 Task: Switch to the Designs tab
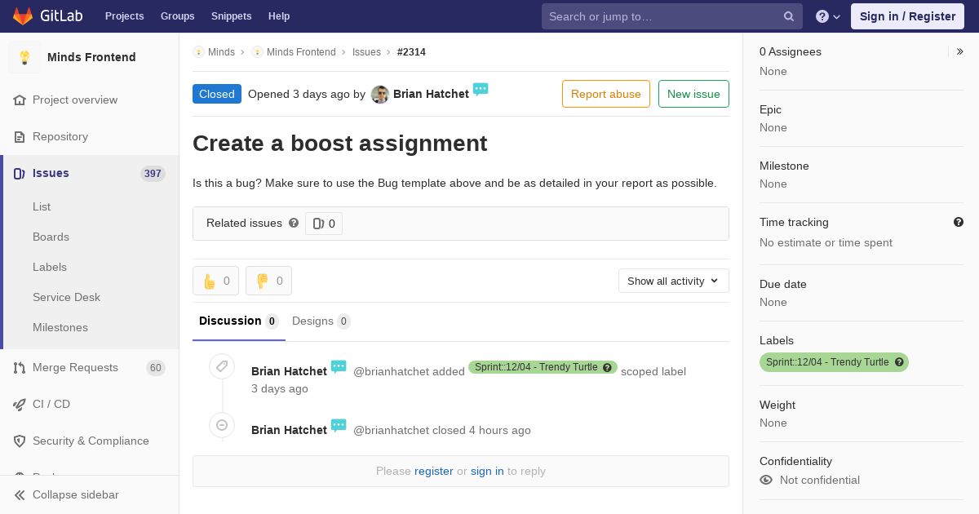click(321, 321)
